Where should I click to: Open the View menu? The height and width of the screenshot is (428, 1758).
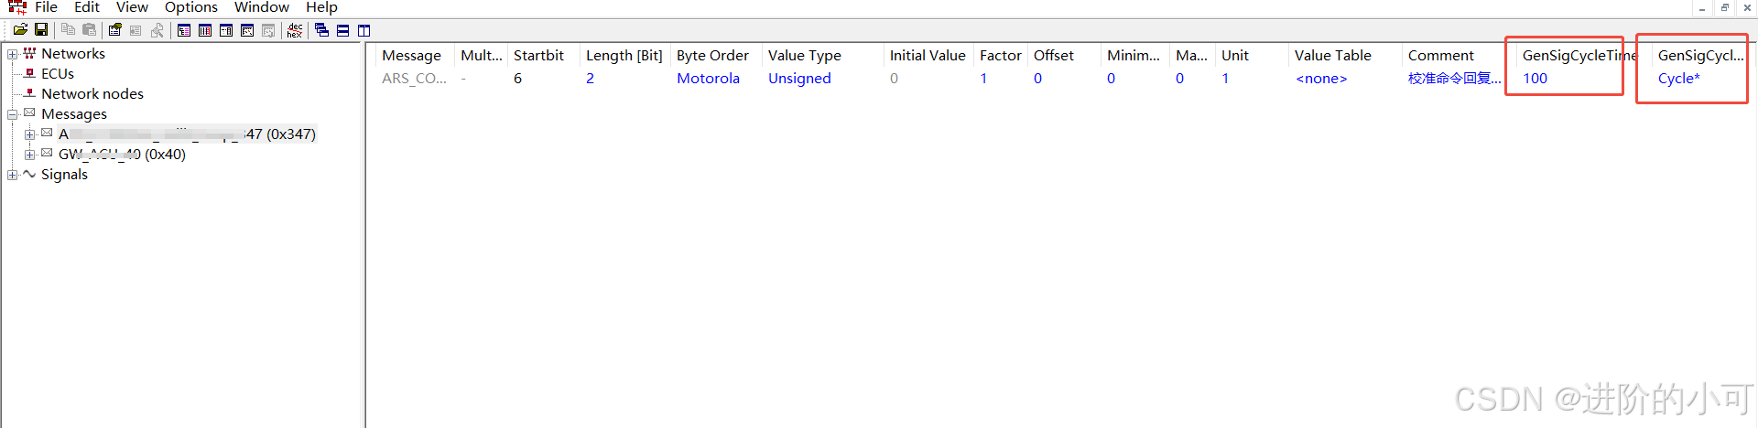[132, 7]
